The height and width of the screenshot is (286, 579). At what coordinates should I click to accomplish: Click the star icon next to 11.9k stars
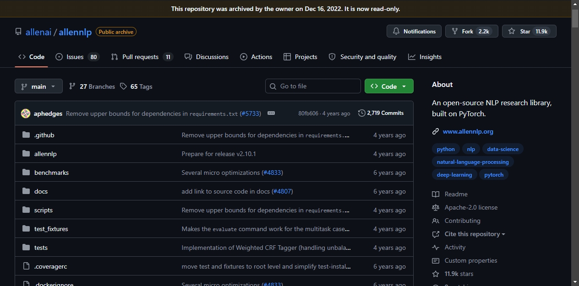click(x=436, y=274)
